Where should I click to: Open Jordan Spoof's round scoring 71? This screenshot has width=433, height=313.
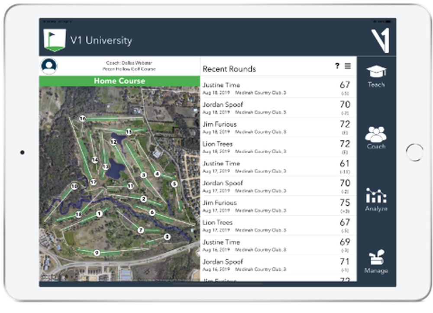click(x=278, y=265)
